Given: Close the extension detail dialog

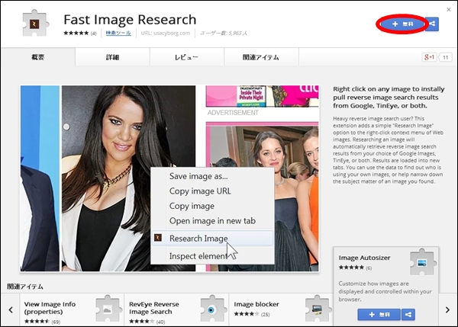Looking at the screenshot, I should (x=449, y=10).
